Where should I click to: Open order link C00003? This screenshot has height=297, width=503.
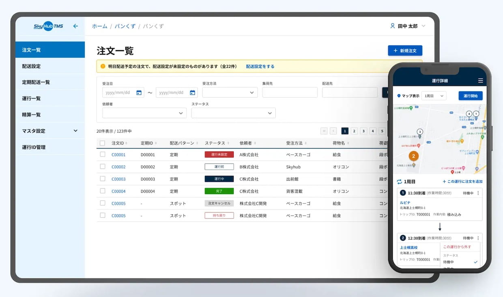[118, 179]
